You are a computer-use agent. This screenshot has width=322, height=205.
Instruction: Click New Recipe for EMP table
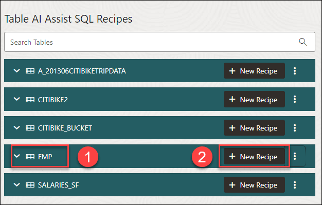[x=254, y=156]
